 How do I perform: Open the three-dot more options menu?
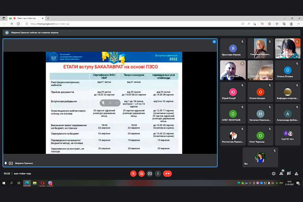pos(158,174)
